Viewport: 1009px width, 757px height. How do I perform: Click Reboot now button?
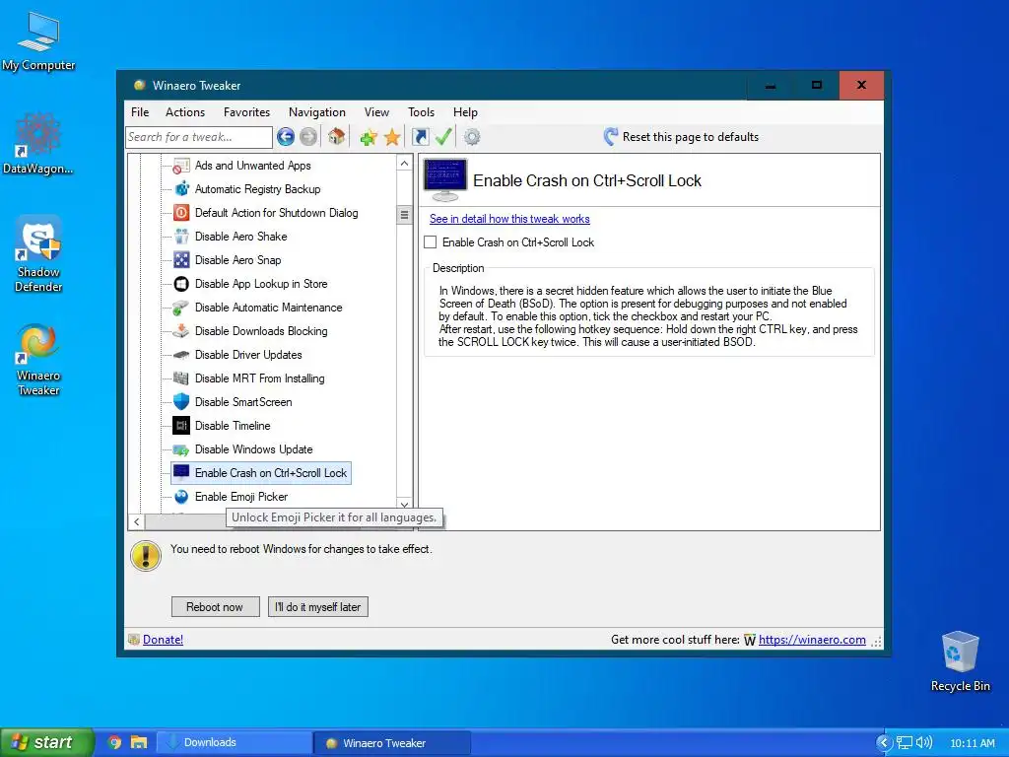tap(215, 607)
